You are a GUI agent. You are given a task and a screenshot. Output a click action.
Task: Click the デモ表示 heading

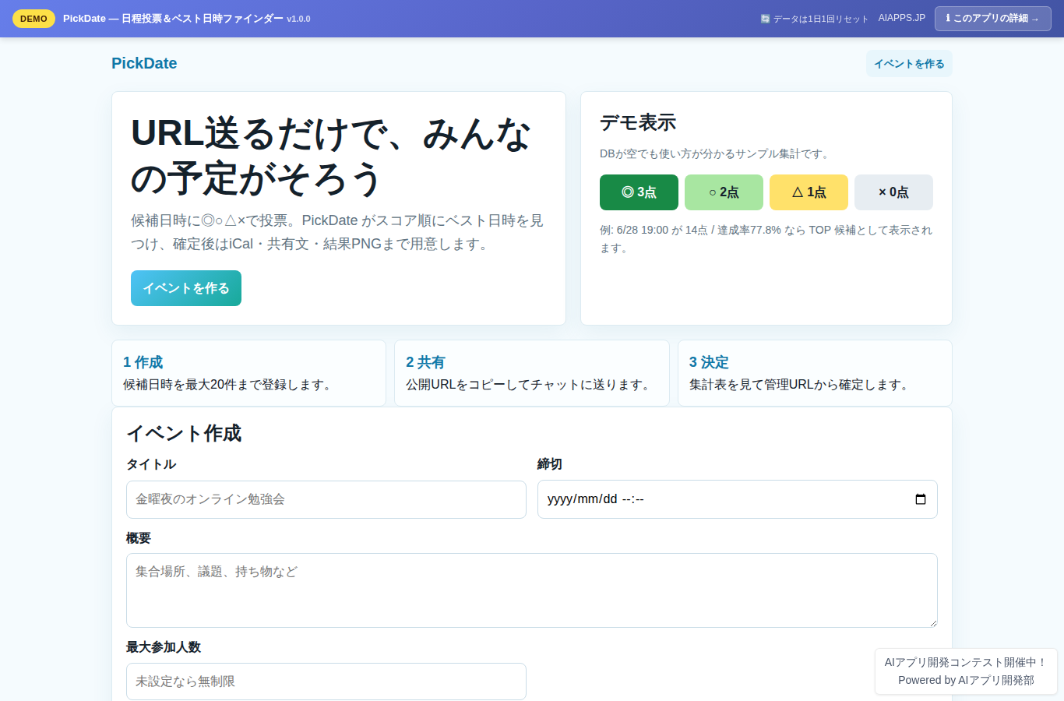click(x=638, y=122)
